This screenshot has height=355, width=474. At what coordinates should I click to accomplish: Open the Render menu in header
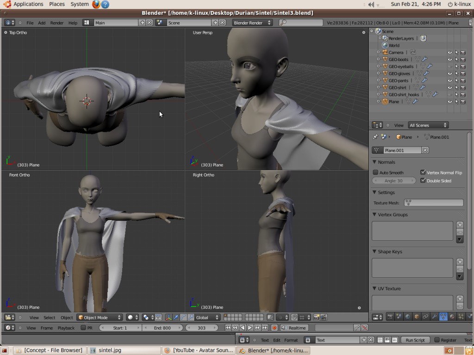(x=57, y=23)
